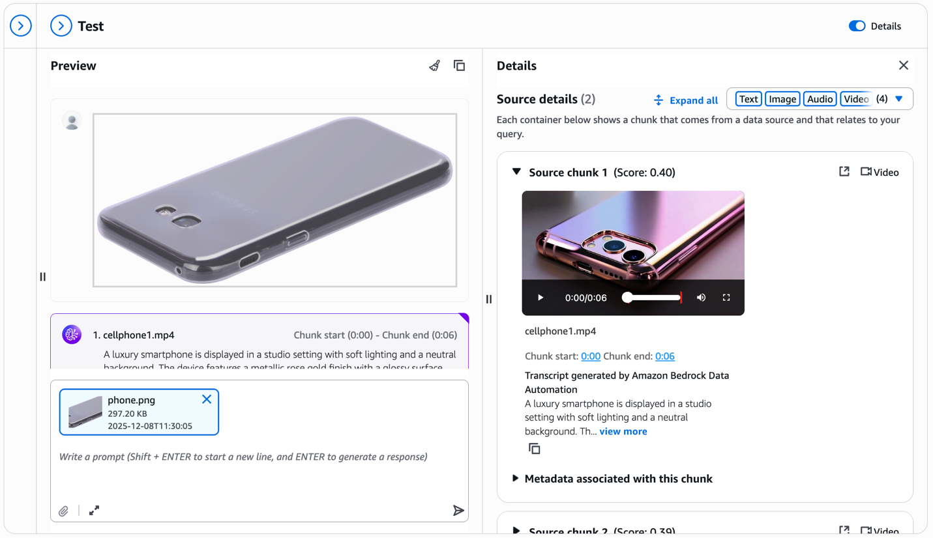The image size is (933, 538).
Task: Mute the cellphone1.mp4 video volume
Action: pyautogui.click(x=701, y=298)
